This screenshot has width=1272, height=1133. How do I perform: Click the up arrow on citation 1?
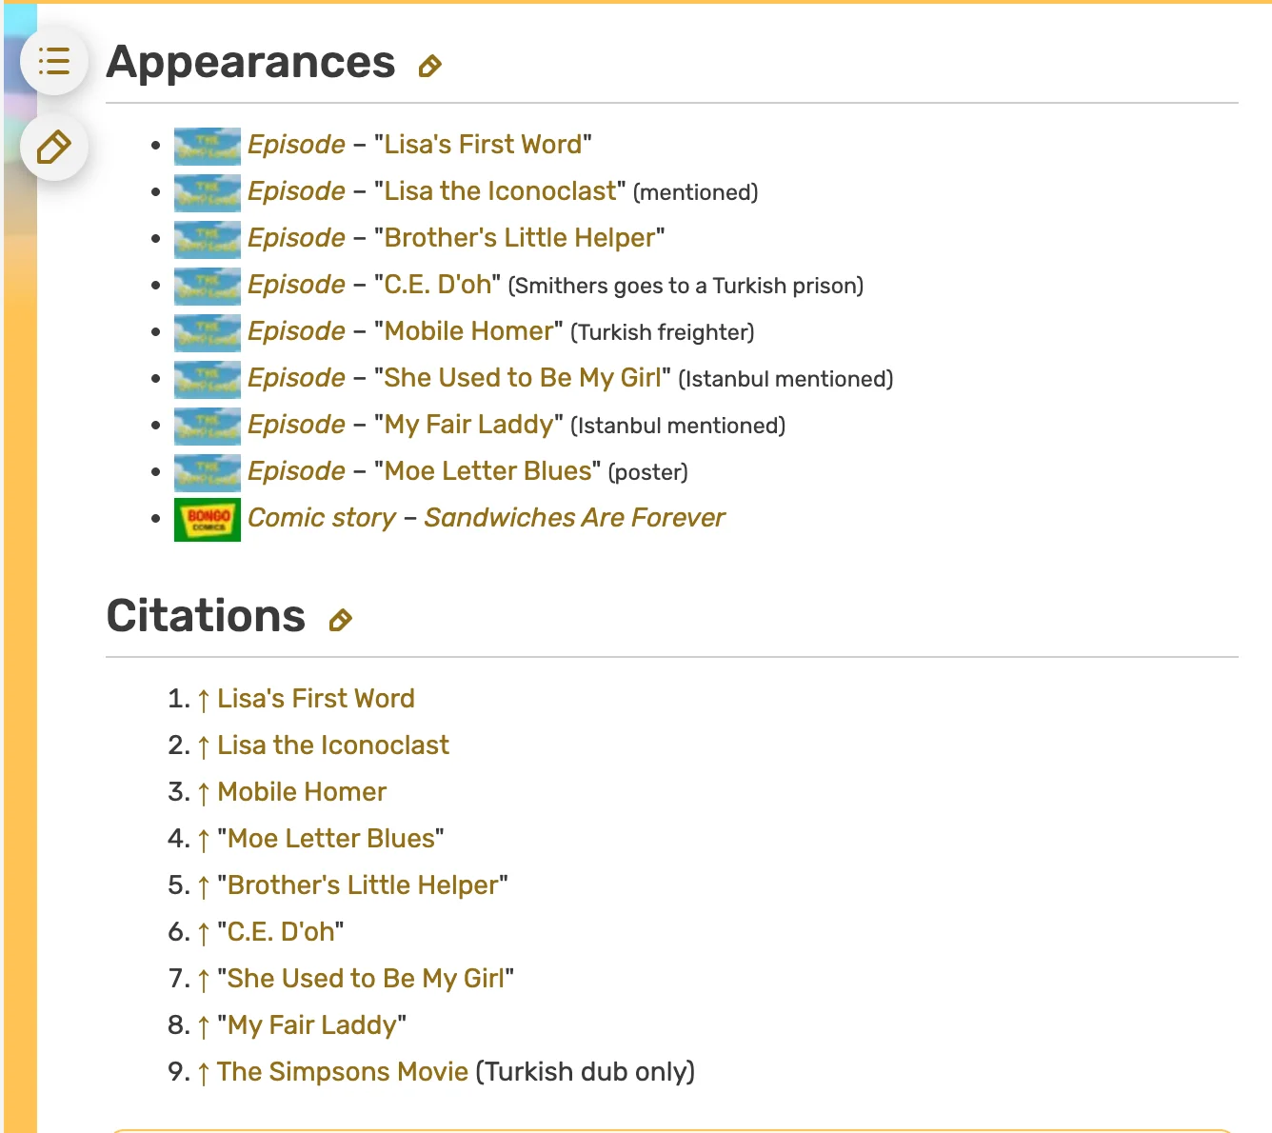point(204,698)
